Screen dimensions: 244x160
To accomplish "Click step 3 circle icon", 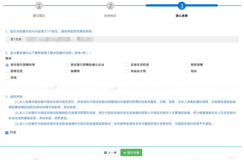I will 182,6.
